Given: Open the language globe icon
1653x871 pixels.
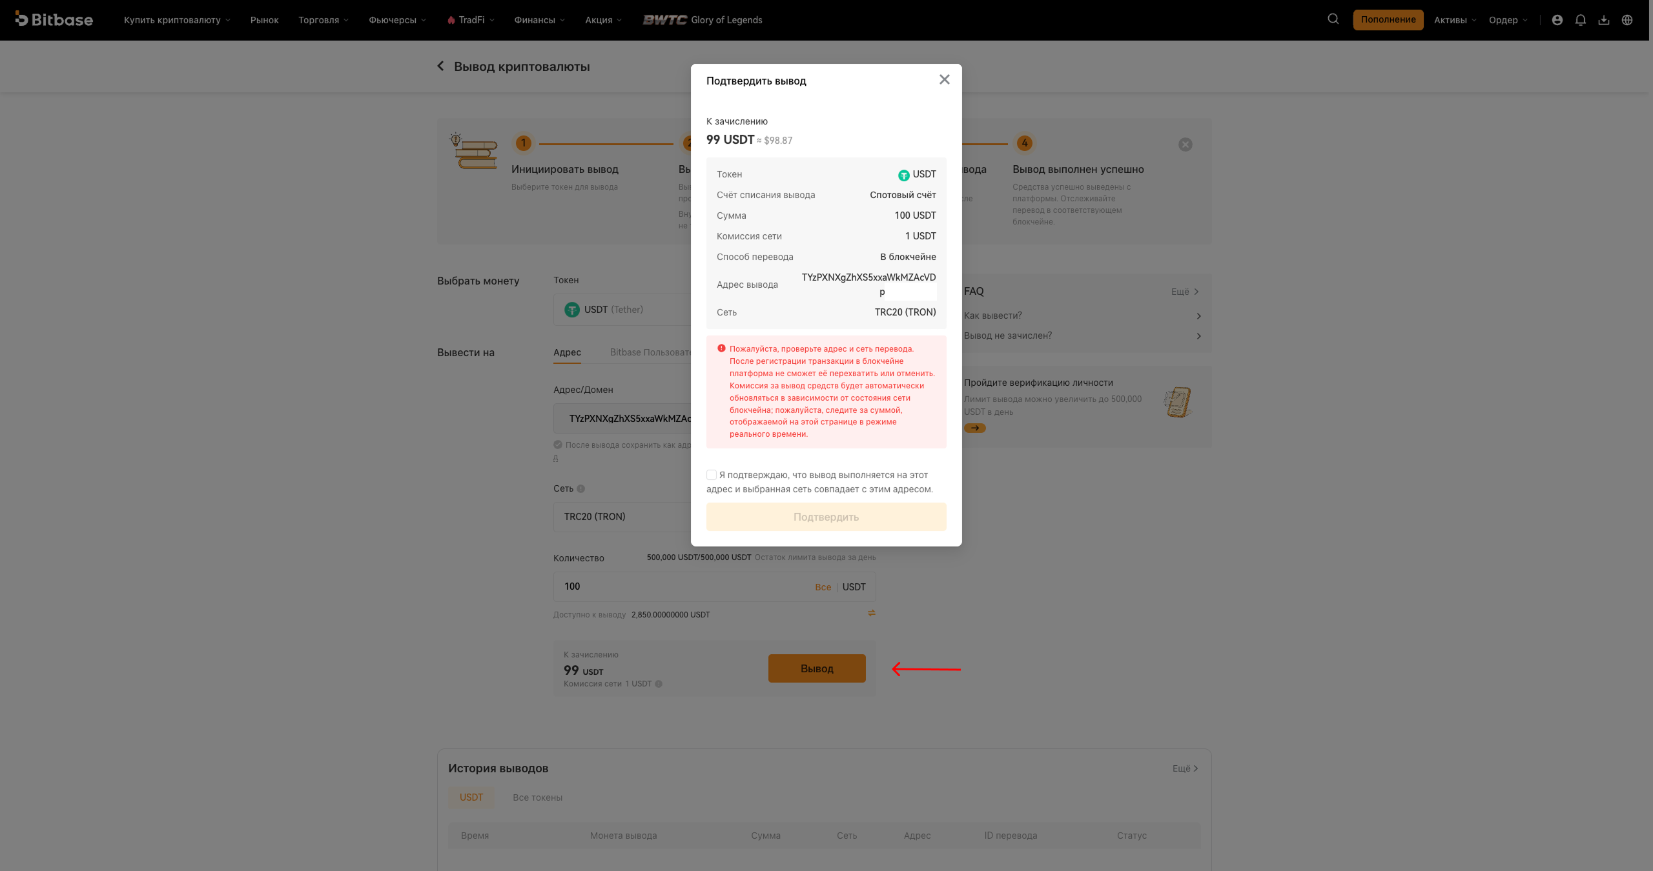Looking at the screenshot, I should click(1627, 20).
